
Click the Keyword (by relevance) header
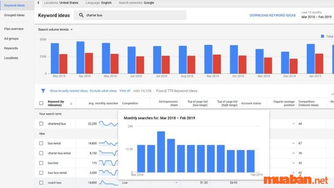click(x=56, y=103)
